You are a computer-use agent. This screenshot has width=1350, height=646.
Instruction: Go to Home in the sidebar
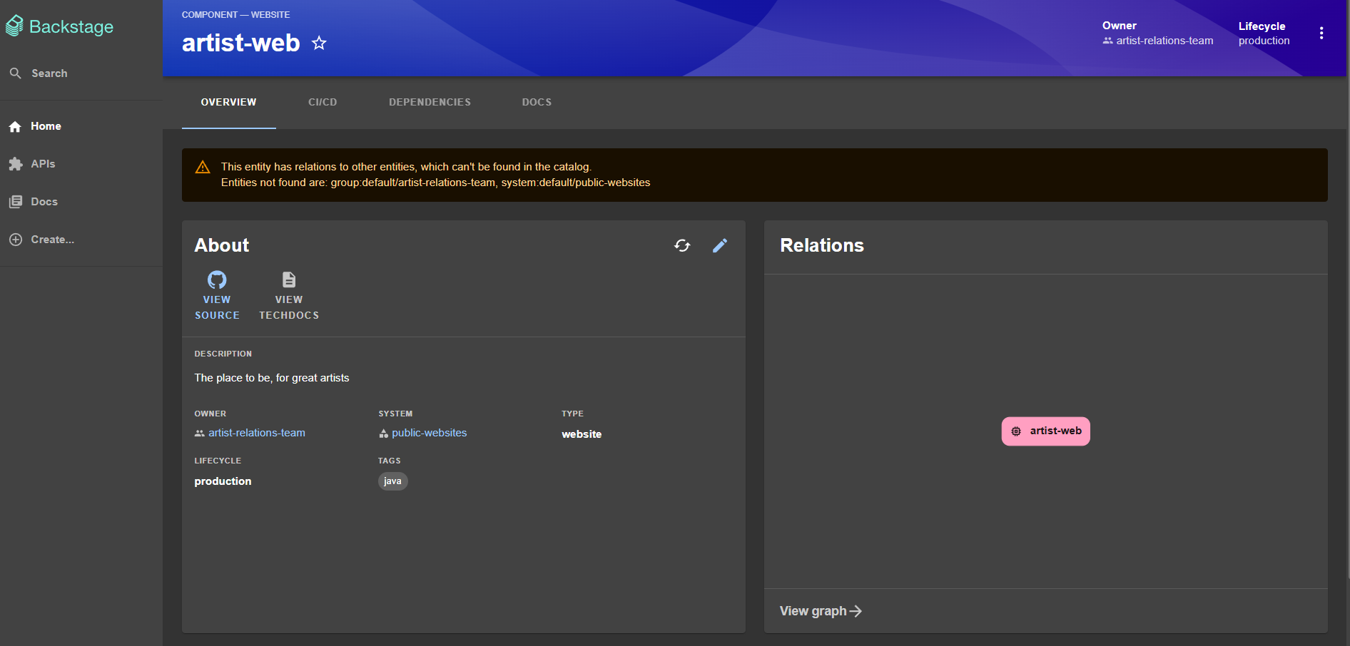46,126
